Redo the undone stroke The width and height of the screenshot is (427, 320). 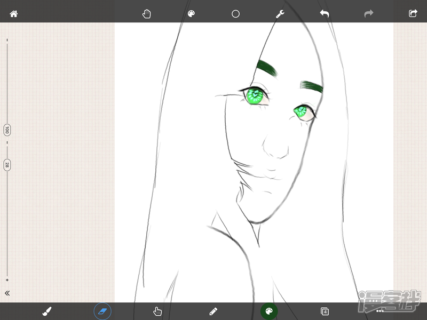[369, 14]
